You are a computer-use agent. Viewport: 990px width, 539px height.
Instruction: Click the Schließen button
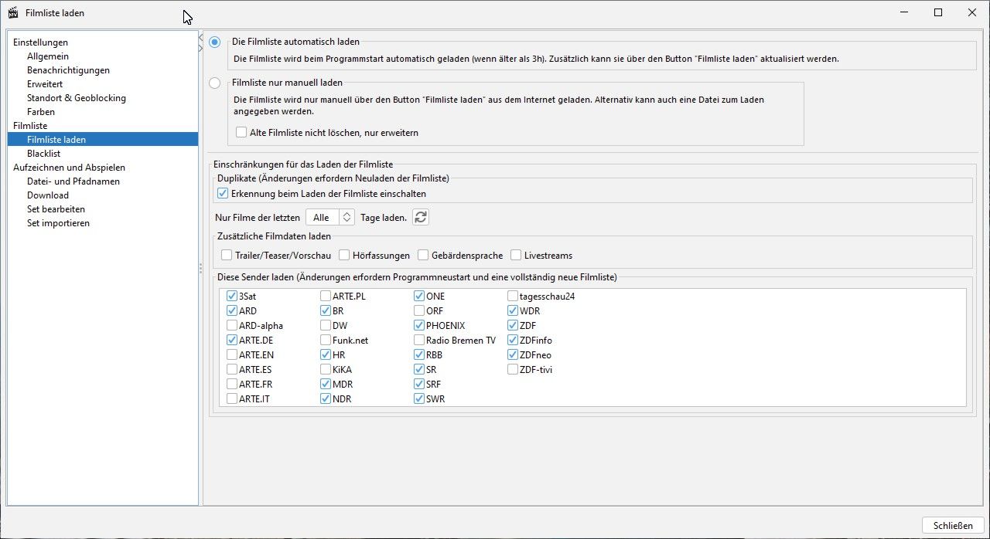[953, 526]
